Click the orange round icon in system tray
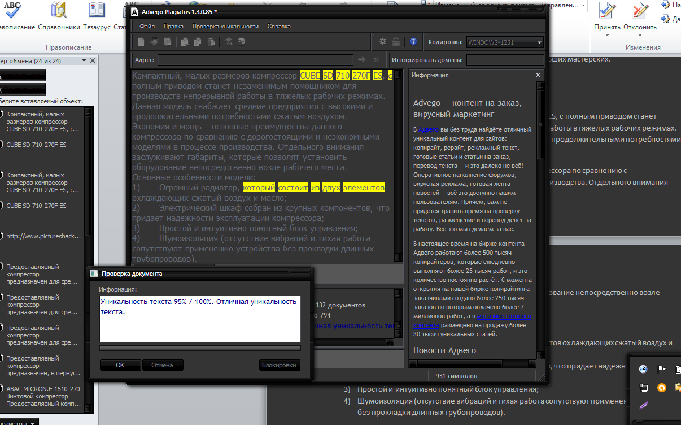This screenshot has width=681, height=425. 662,388
